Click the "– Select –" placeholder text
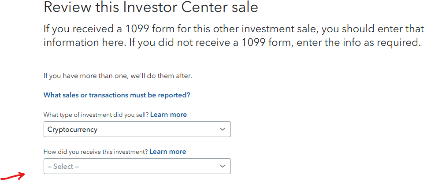Screen dimensions: 427x182 (63, 167)
